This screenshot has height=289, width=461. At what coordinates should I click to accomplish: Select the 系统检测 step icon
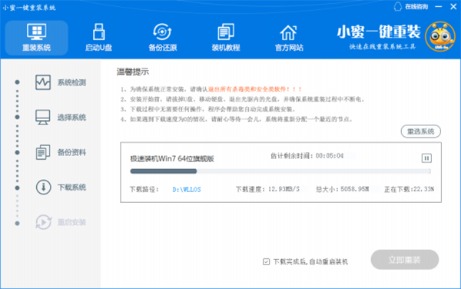click(x=43, y=82)
